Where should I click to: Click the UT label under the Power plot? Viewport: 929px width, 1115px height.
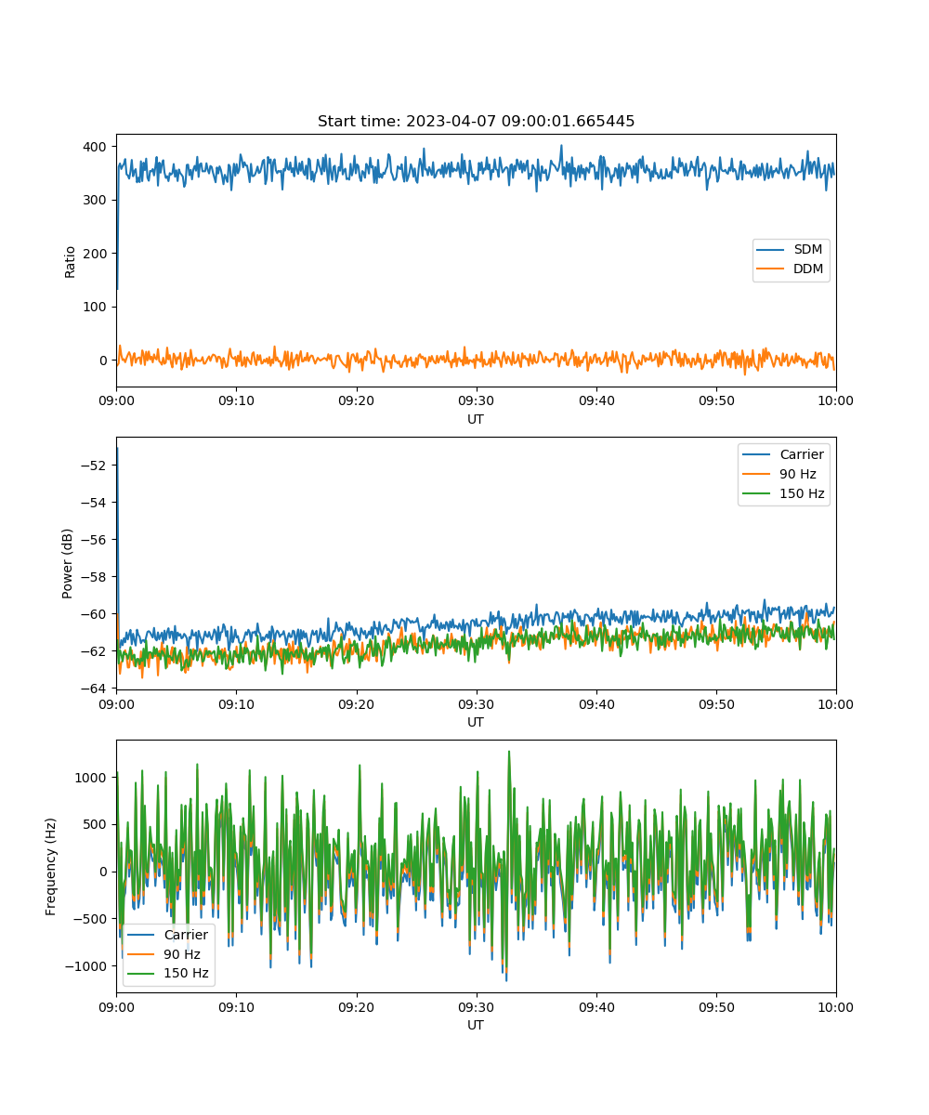point(476,722)
